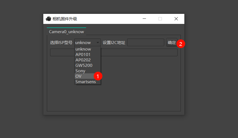
Task: Choose Sony from the ISP list
Action: (80, 71)
